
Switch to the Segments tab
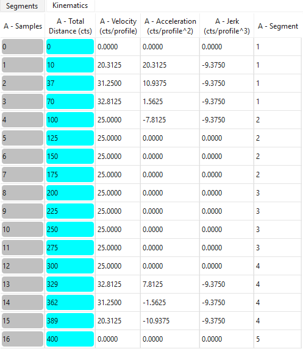[x=22, y=6]
